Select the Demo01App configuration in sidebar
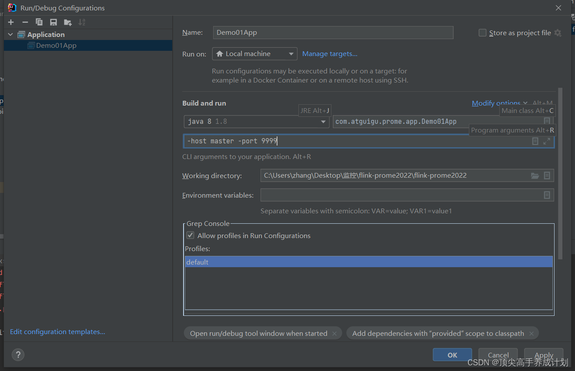The width and height of the screenshot is (575, 371). coord(56,45)
